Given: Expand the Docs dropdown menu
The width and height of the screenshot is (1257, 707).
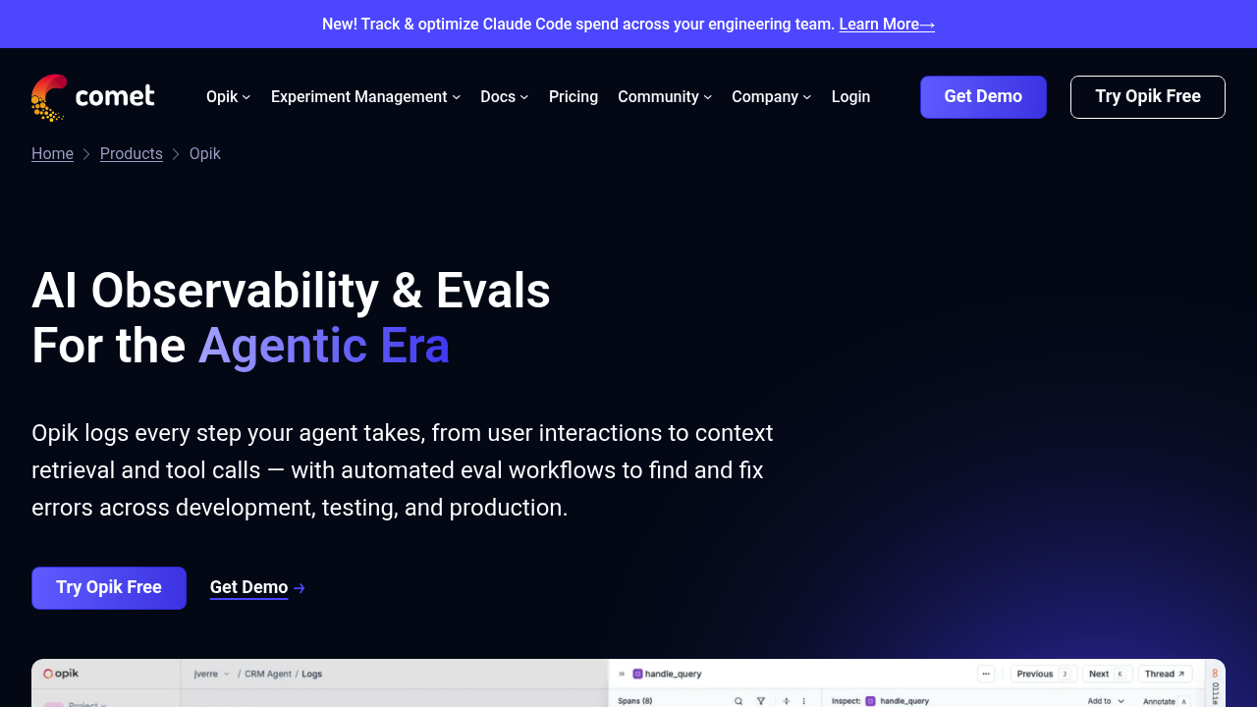Looking at the screenshot, I should [x=504, y=96].
